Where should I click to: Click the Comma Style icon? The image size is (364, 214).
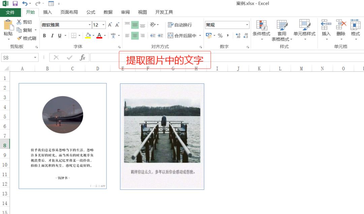[227, 35]
